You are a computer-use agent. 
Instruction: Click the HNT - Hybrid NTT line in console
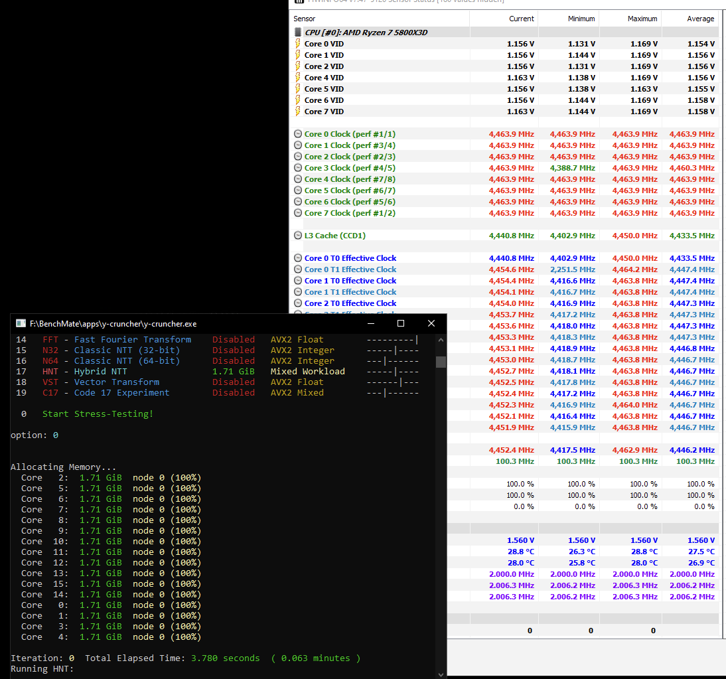217,371
